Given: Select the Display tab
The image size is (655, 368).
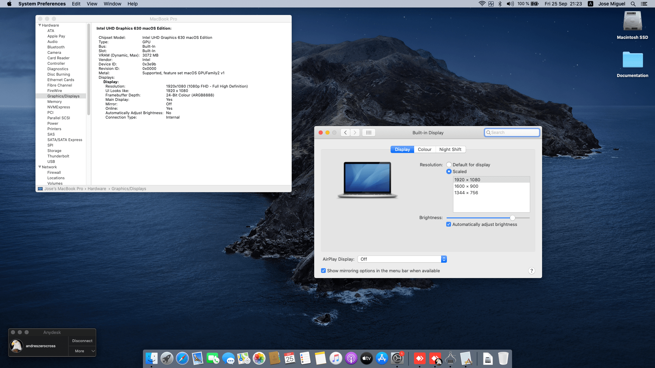Looking at the screenshot, I should [x=403, y=150].
